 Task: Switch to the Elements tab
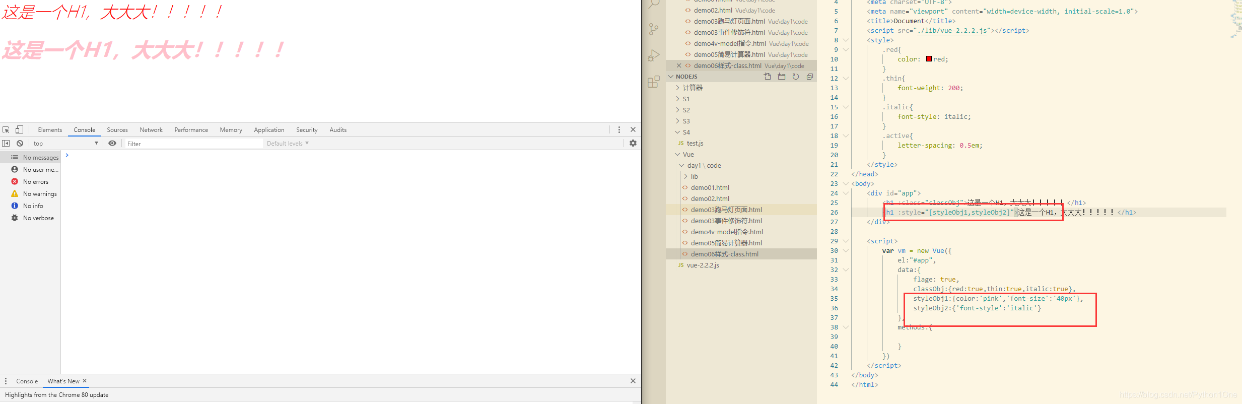(50, 130)
